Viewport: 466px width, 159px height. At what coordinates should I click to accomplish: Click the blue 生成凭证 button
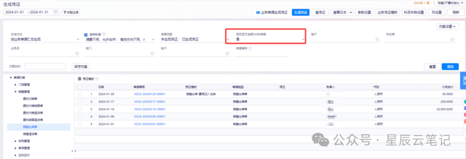point(300,12)
